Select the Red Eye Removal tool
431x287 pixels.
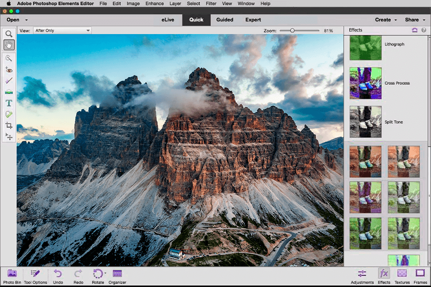pyautogui.click(x=9, y=70)
